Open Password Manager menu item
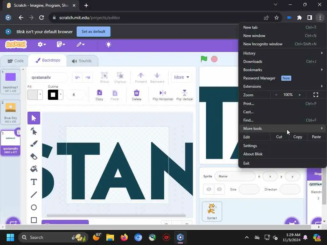The image size is (327, 245). click(x=282, y=78)
